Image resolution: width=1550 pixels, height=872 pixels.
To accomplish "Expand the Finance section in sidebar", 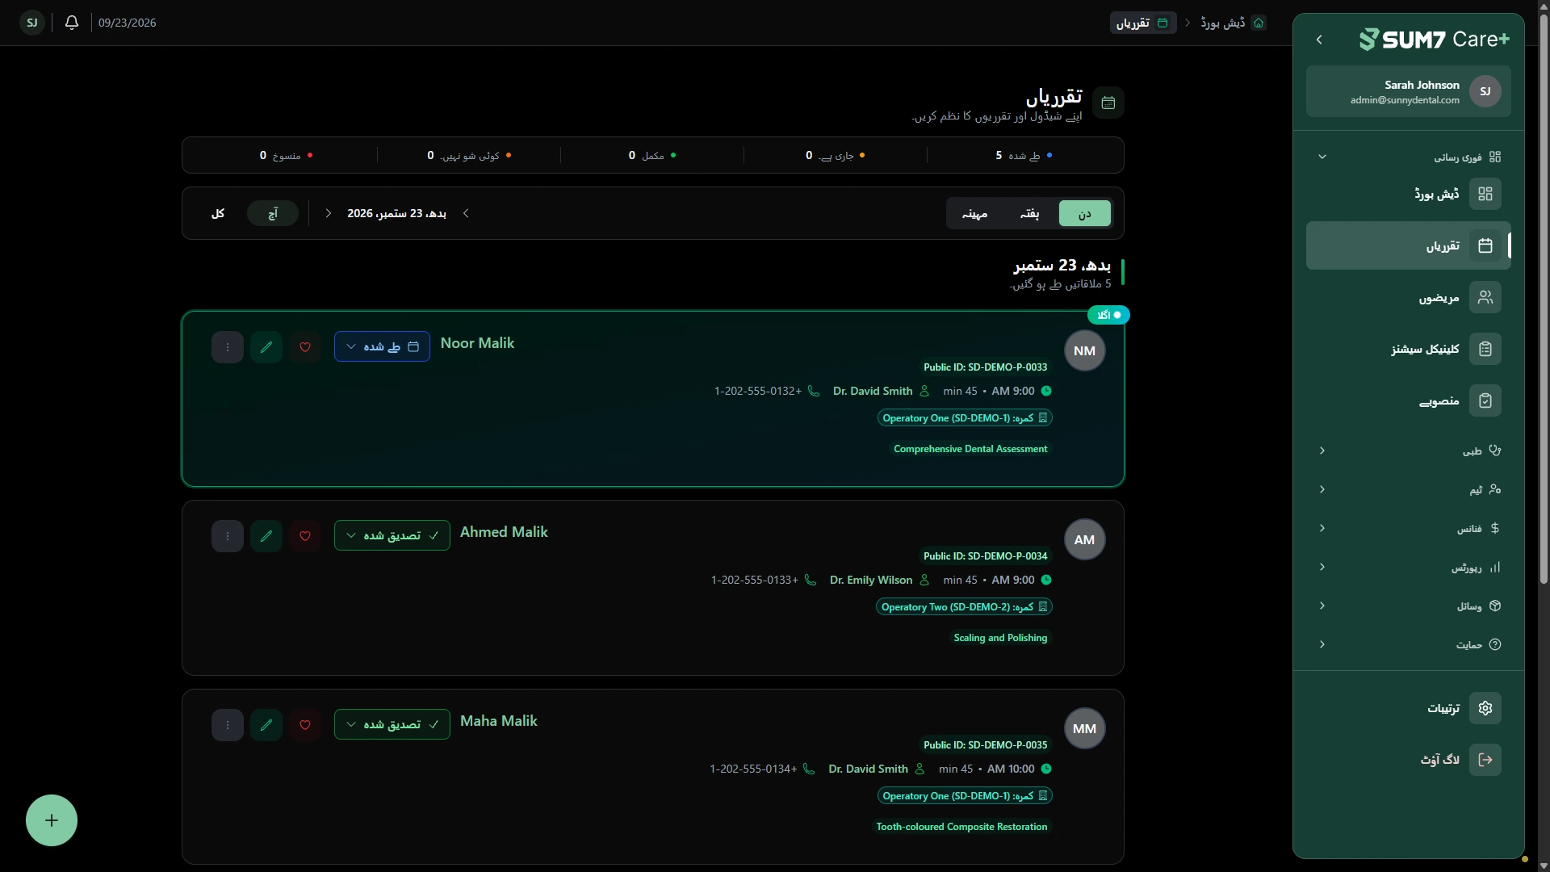I will 1408,528.
